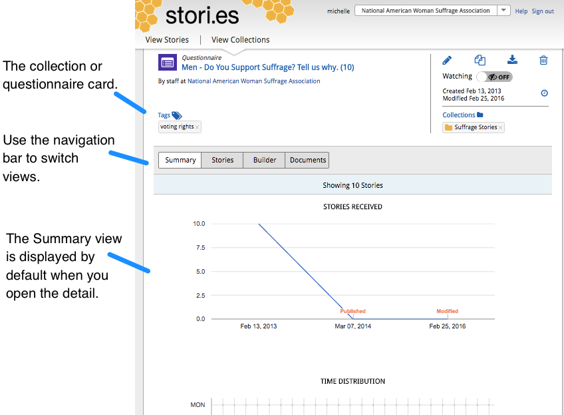Remove the voting rights tag

(x=197, y=127)
